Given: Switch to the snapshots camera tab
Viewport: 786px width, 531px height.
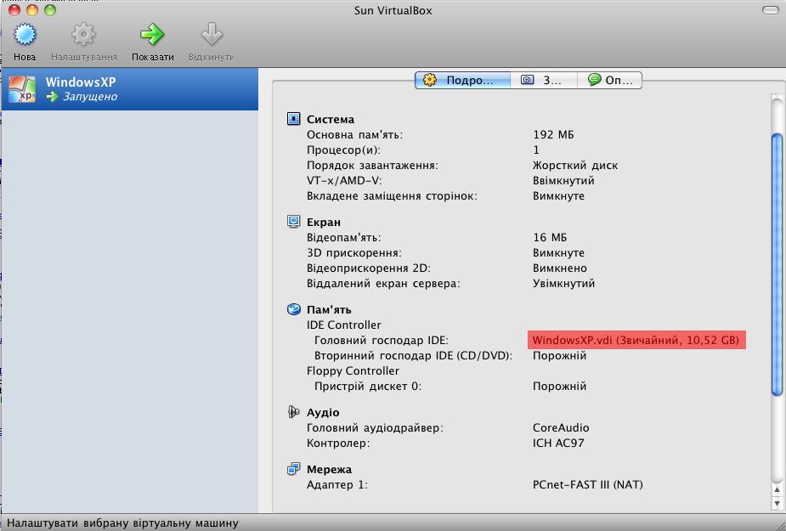Looking at the screenshot, I should click(x=543, y=80).
